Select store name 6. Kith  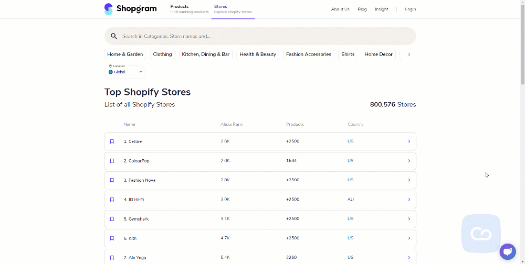[x=130, y=239]
